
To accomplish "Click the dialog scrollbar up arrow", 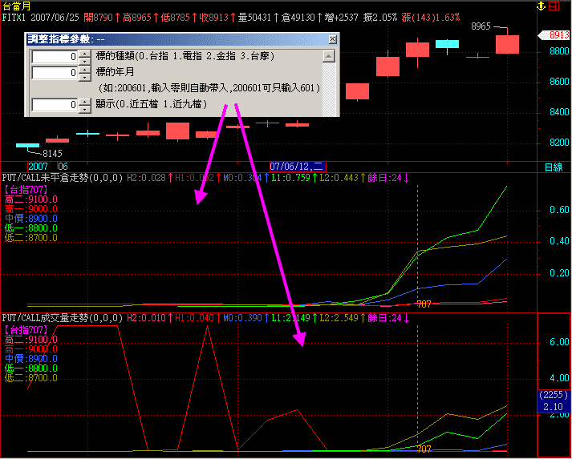I will point(329,56).
